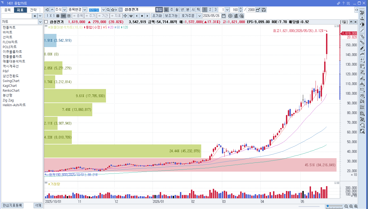Select the TOOL add button in right toolbar
Image resolution: width=368 pixels, height=209 pixels.
[362, 19]
